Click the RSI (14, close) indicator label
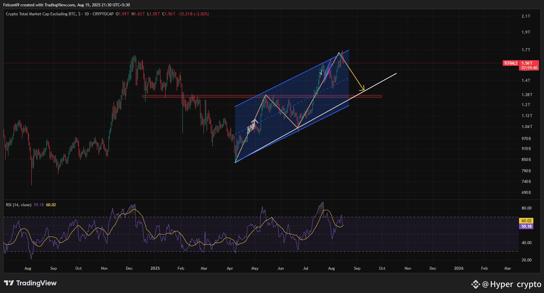 [x=19, y=205]
